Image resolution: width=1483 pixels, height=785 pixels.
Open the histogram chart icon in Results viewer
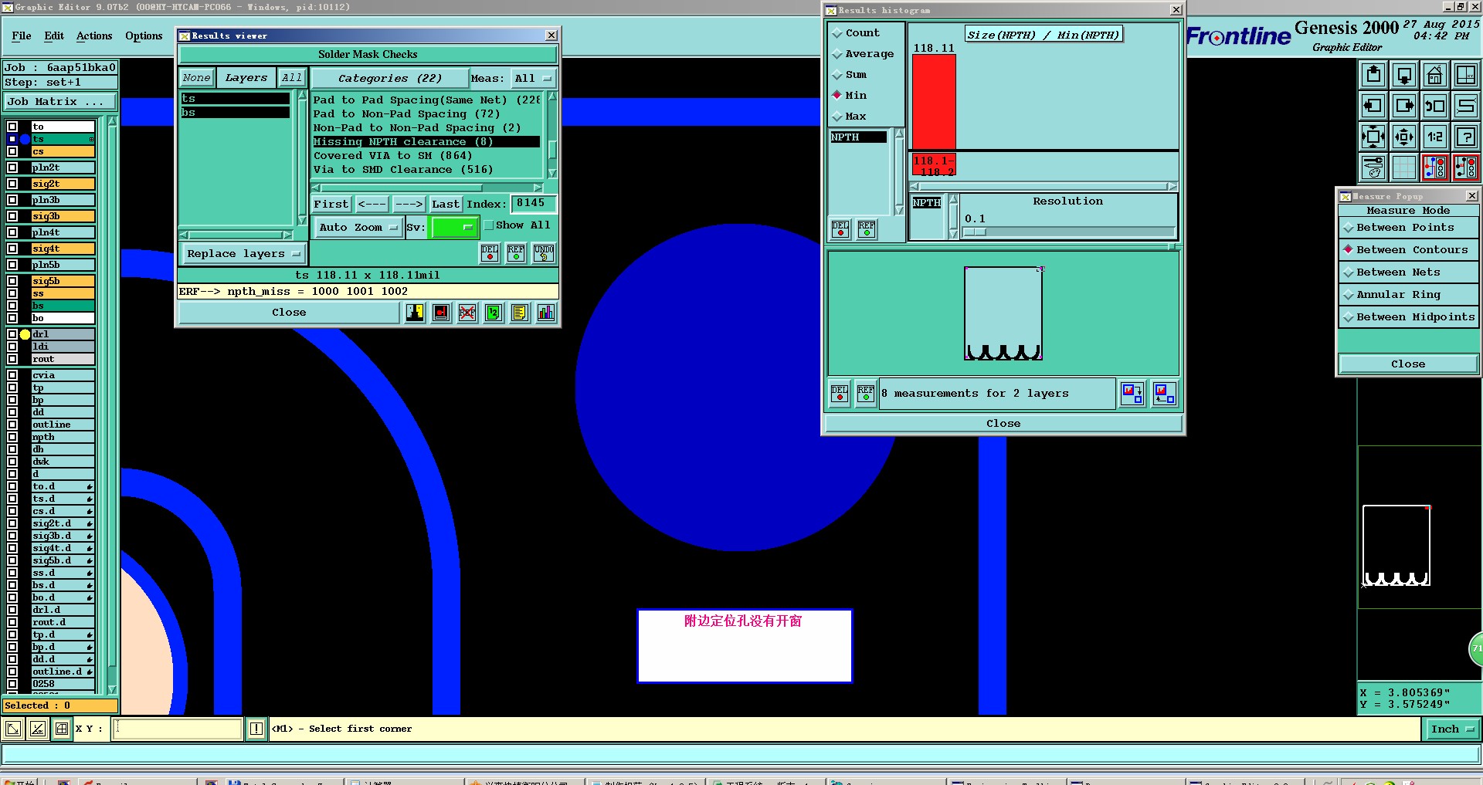(546, 313)
